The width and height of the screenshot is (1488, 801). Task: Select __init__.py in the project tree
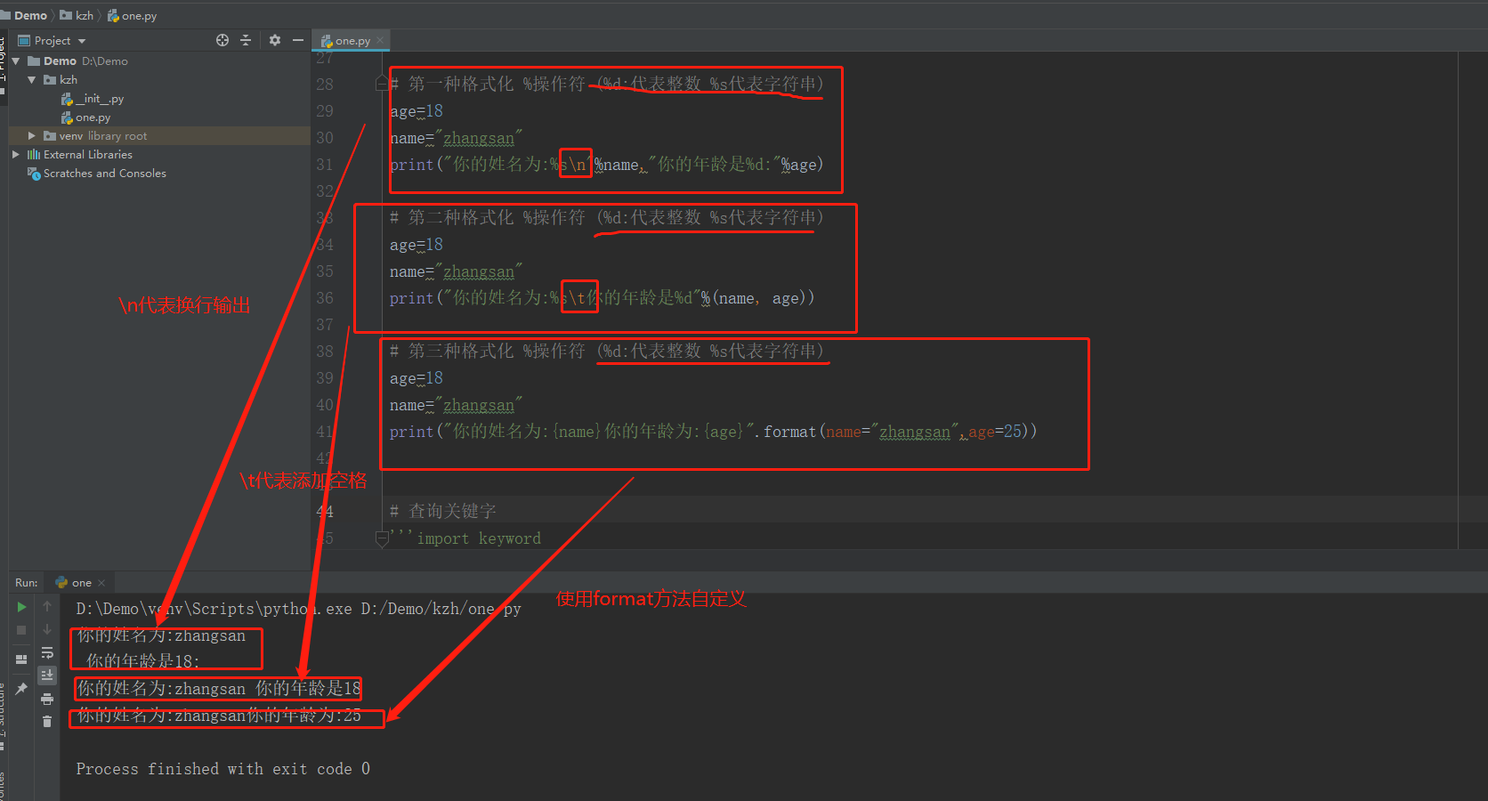100,98
